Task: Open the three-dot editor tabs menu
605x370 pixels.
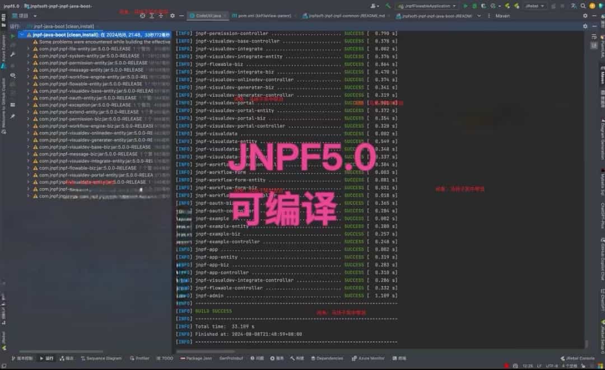Action: (x=489, y=16)
